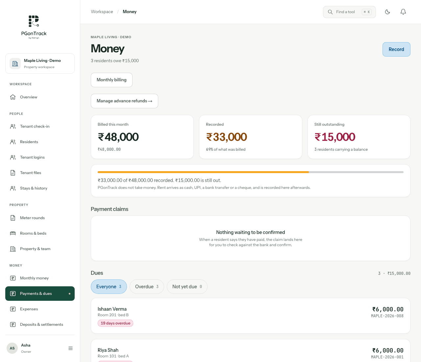Screen dimensions: 421x362
Task: Open notifications bell
Action: pyautogui.click(x=403, y=12)
